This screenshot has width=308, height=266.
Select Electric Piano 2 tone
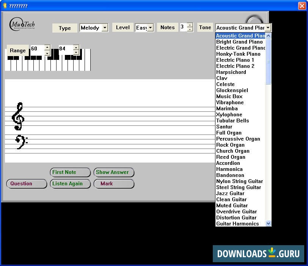pyautogui.click(x=240, y=66)
